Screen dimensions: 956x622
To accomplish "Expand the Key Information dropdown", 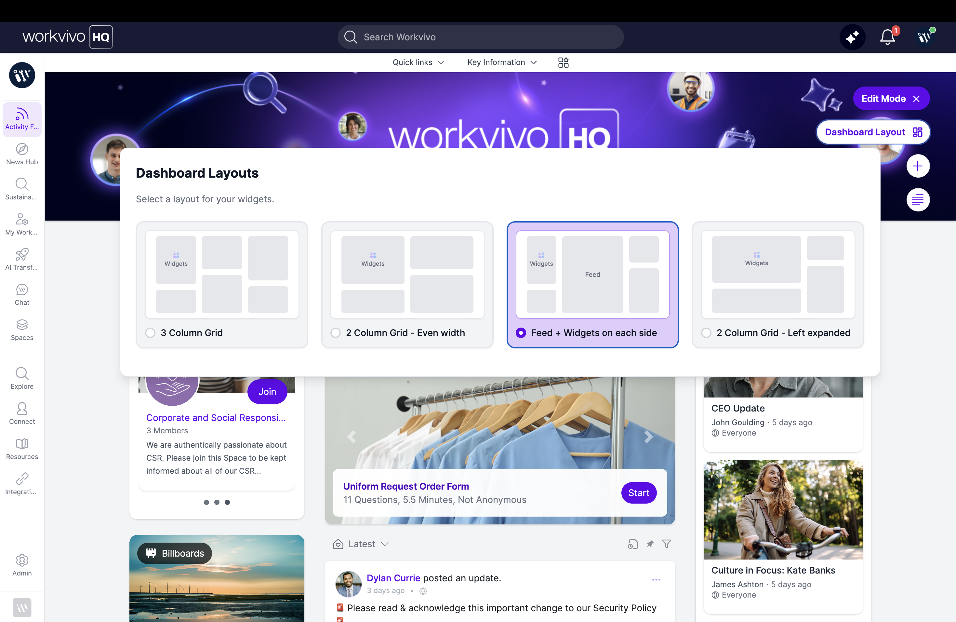I will [502, 62].
